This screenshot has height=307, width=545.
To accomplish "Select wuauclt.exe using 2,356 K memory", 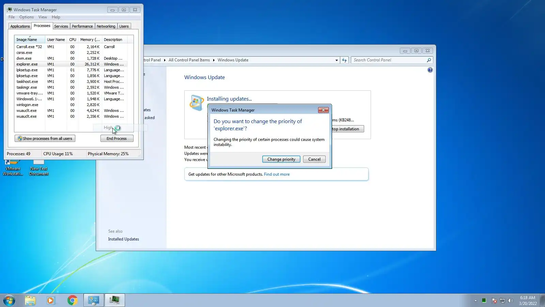I will pos(71,116).
